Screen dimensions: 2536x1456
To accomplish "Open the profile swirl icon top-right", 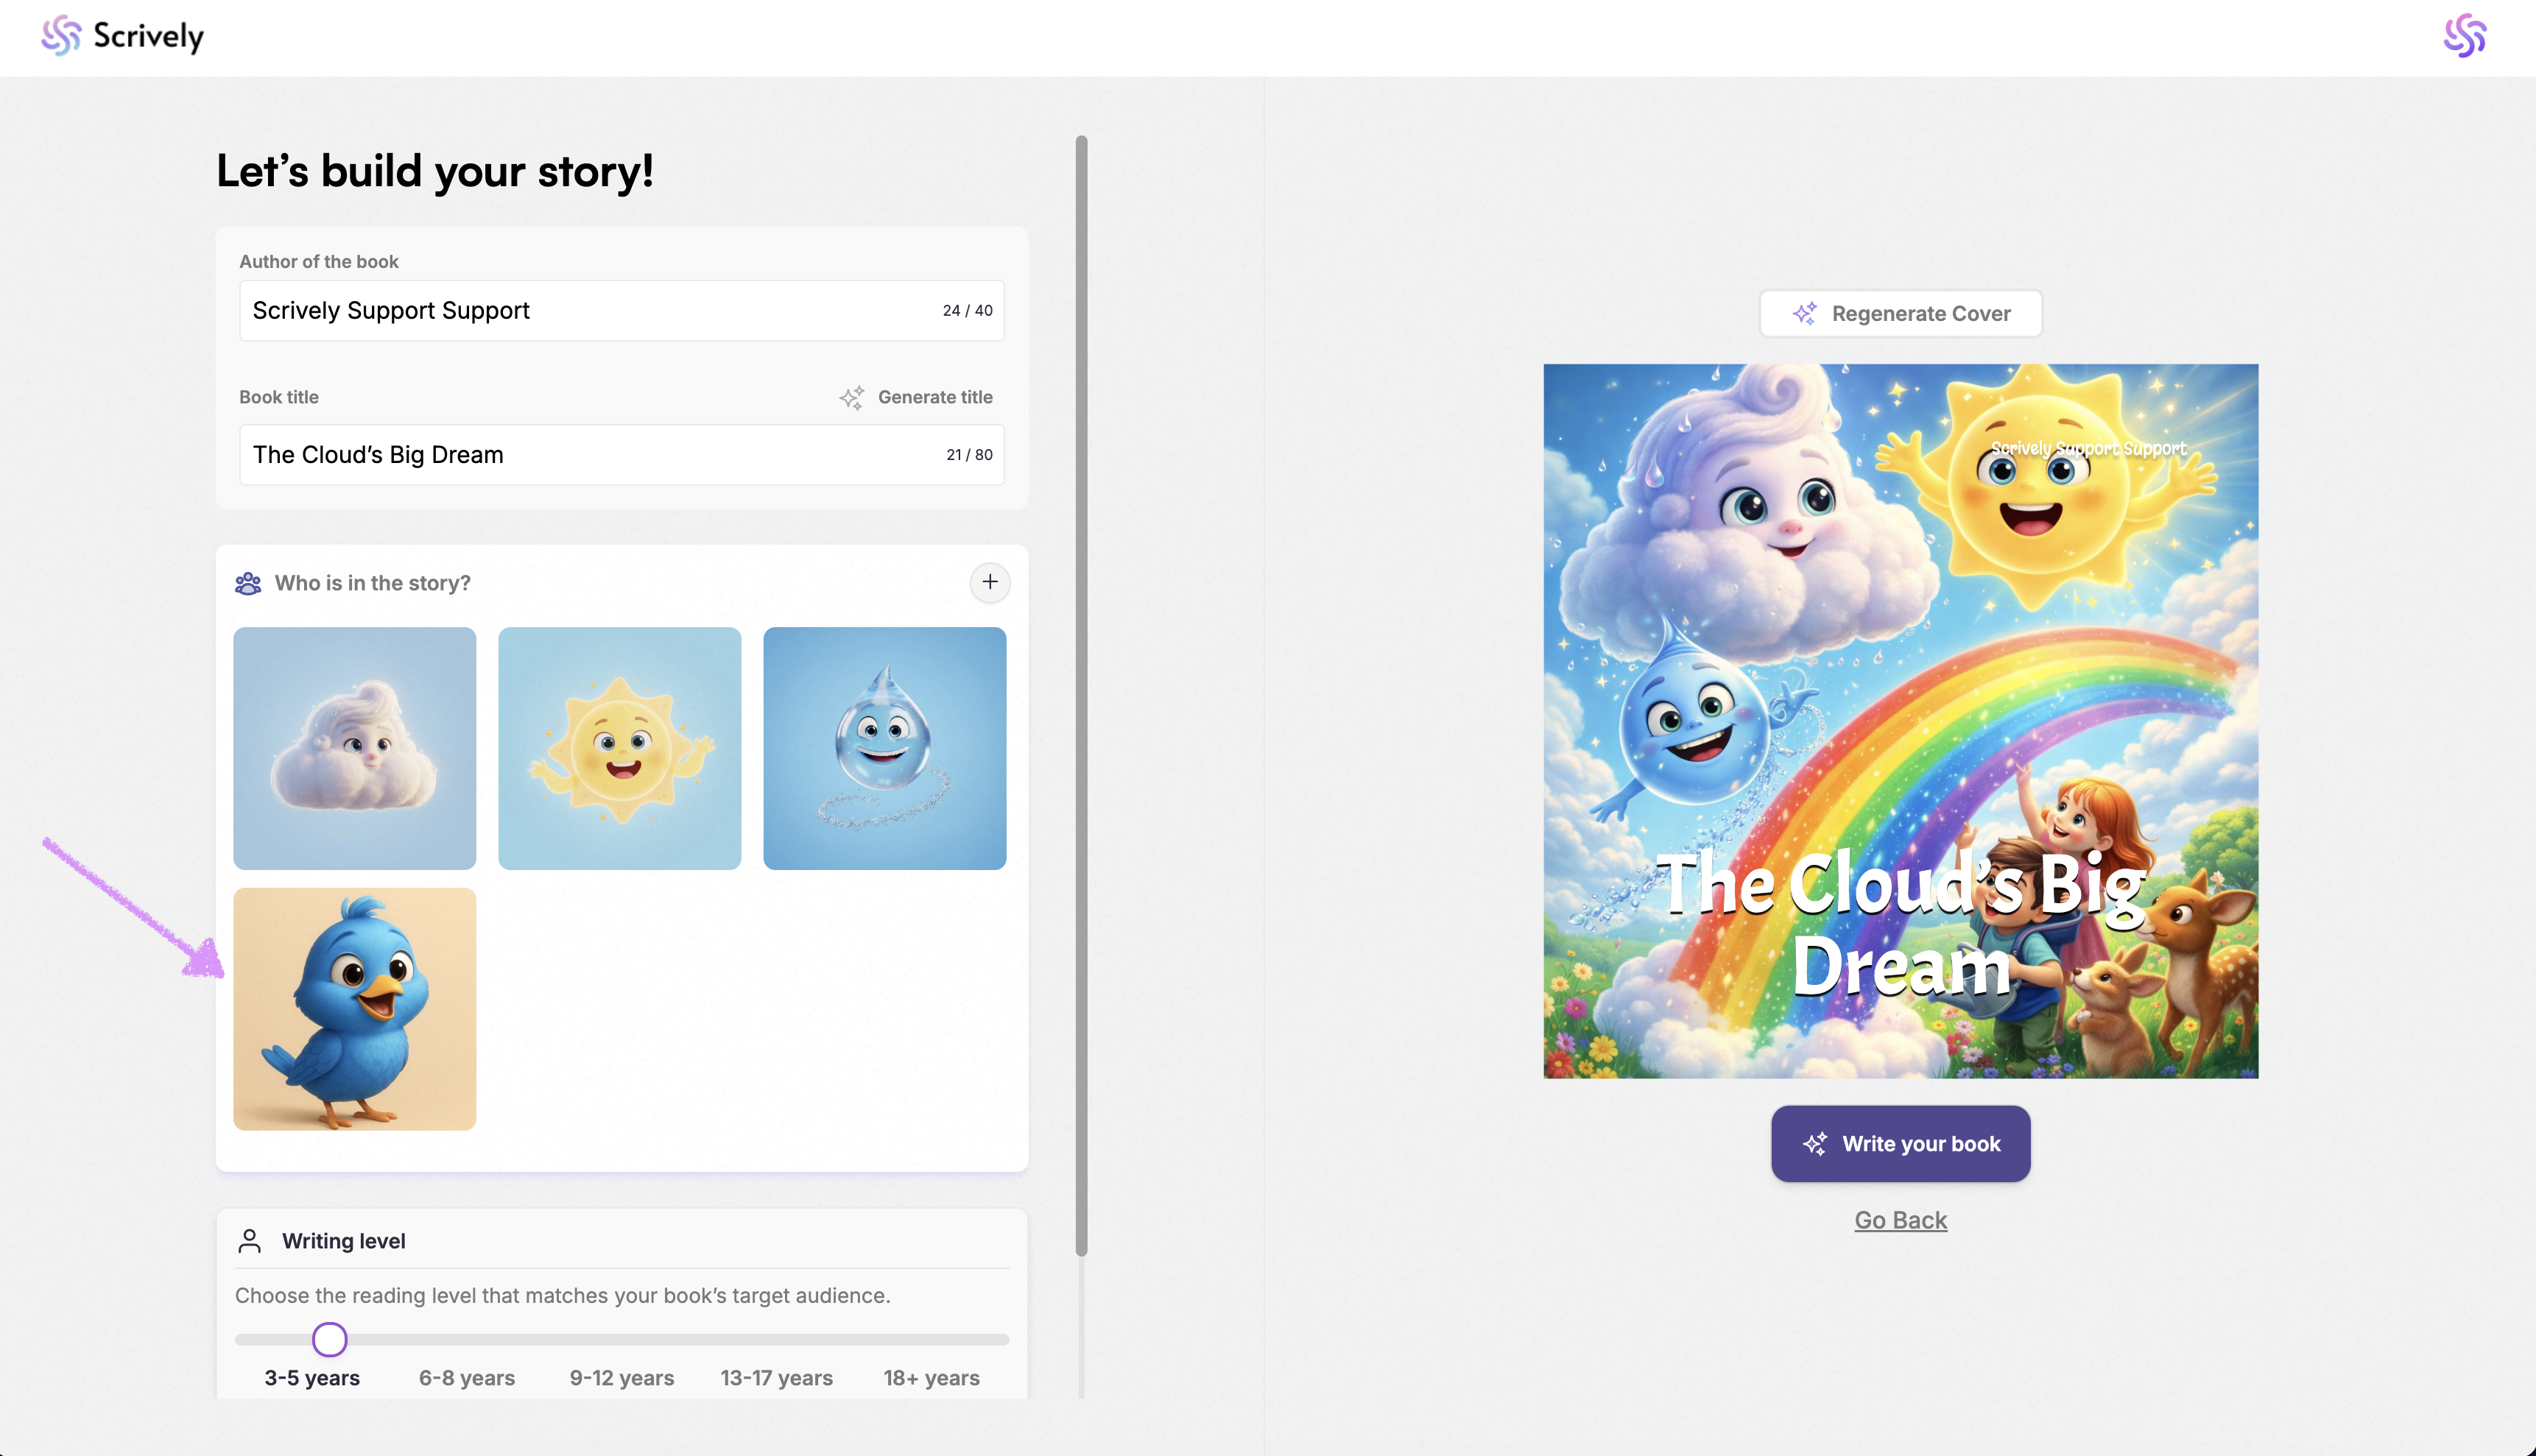I will (x=2464, y=36).
